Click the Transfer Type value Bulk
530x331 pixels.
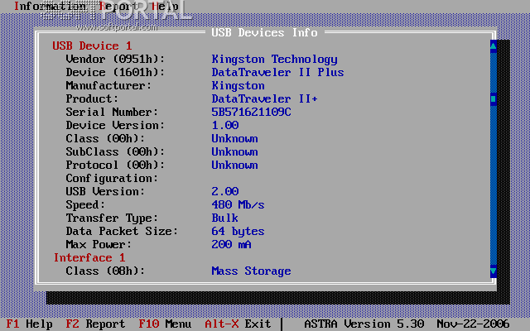pos(224,218)
